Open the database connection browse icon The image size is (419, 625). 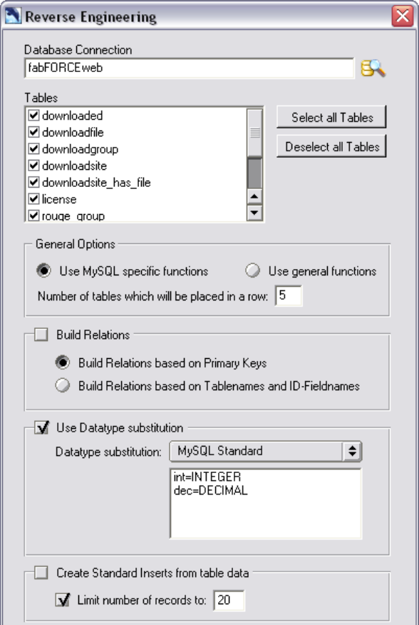tap(373, 68)
